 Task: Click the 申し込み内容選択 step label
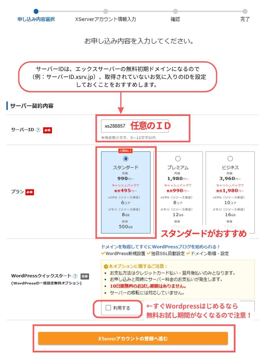(x=36, y=19)
